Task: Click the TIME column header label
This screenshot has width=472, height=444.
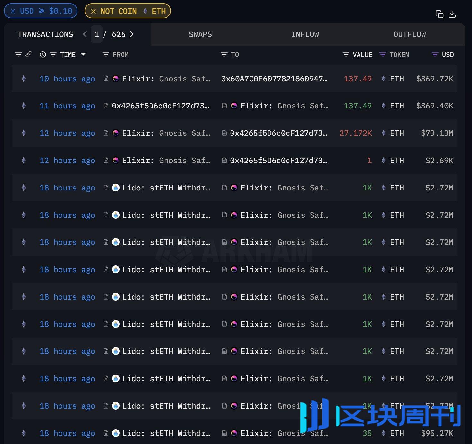Action: tap(68, 55)
